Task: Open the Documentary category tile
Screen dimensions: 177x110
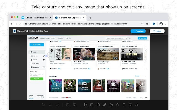Action: point(113,86)
